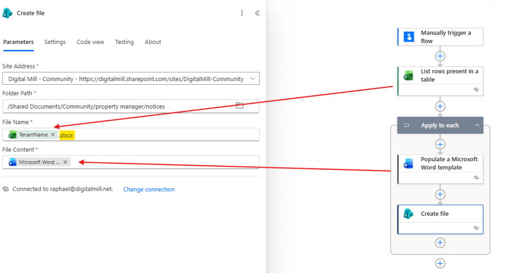Click the Manually trigger a flow icon
The width and height of the screenshot is (522, 273).
coord(409,37)
